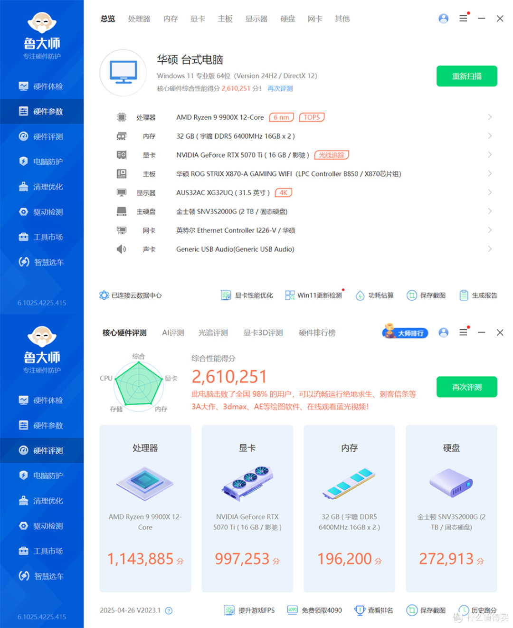
Task: Open 硬件体检 in the 核心硬件评测 window sidebar
Action: click(42, 400)
